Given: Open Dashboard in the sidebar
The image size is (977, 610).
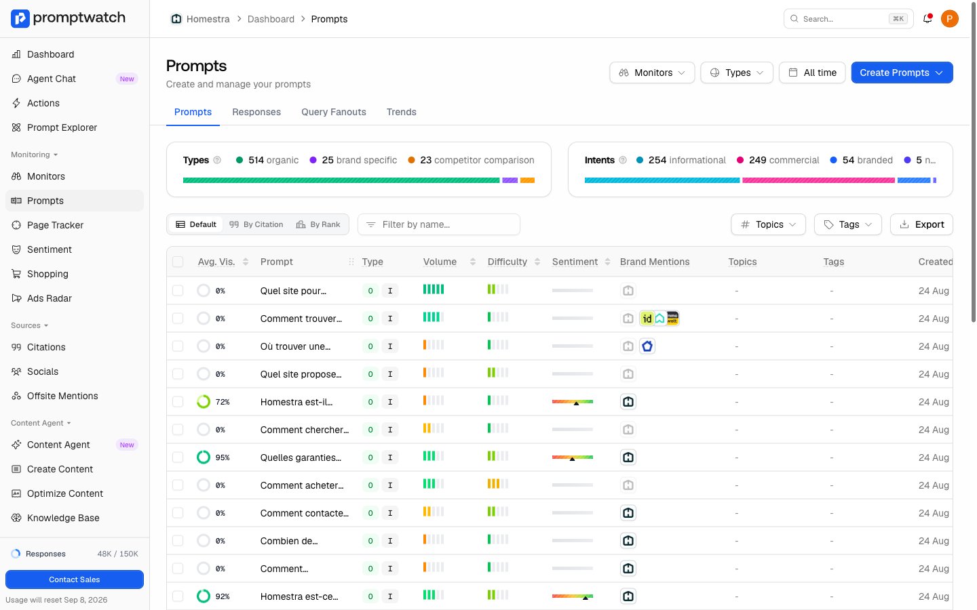Looking at the screenshot, I should (x=75, y=54).
